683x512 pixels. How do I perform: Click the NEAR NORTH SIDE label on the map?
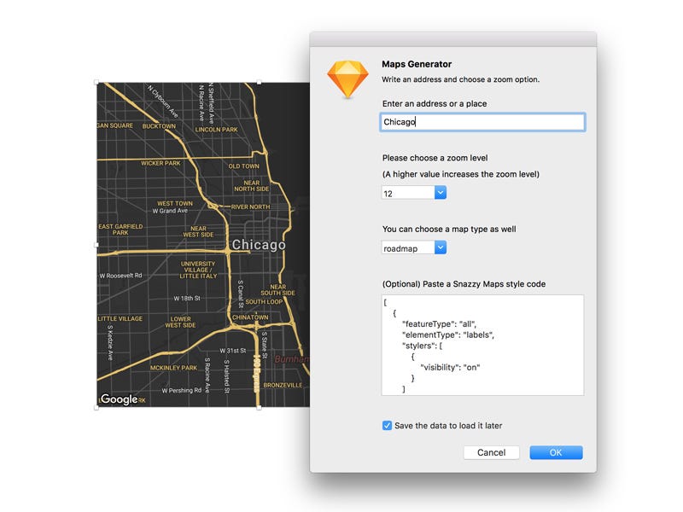pos(251,186)
